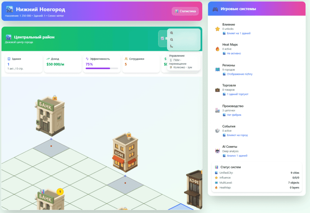
Task: Click the zoom out magnifier icon
Action: [x=172, y=40]
